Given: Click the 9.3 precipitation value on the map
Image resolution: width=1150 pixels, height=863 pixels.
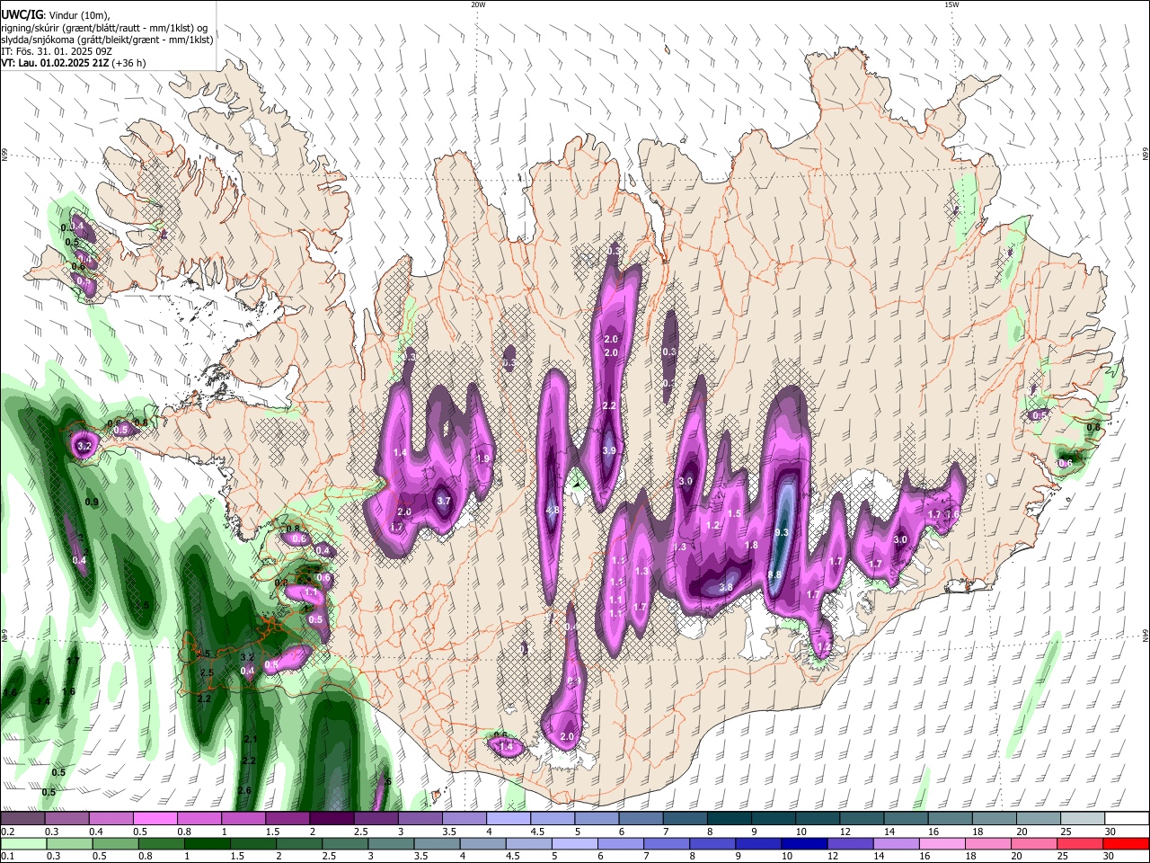Looking at the screenshot, I should (x=781, y=533).
